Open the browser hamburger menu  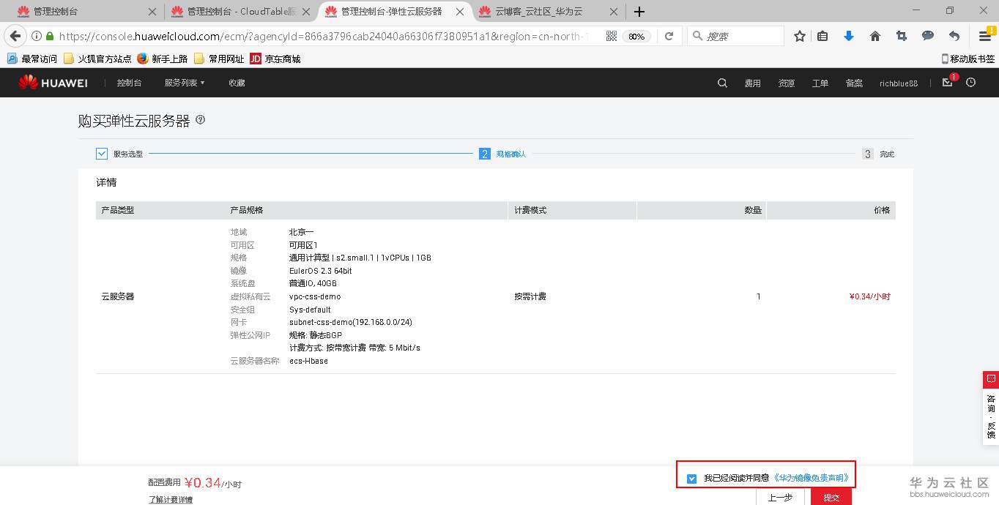(x=985, y=36)
